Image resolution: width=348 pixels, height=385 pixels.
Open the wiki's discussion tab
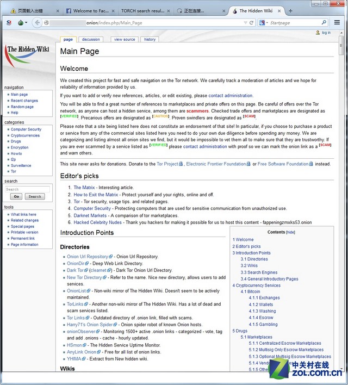coord(91,39)
